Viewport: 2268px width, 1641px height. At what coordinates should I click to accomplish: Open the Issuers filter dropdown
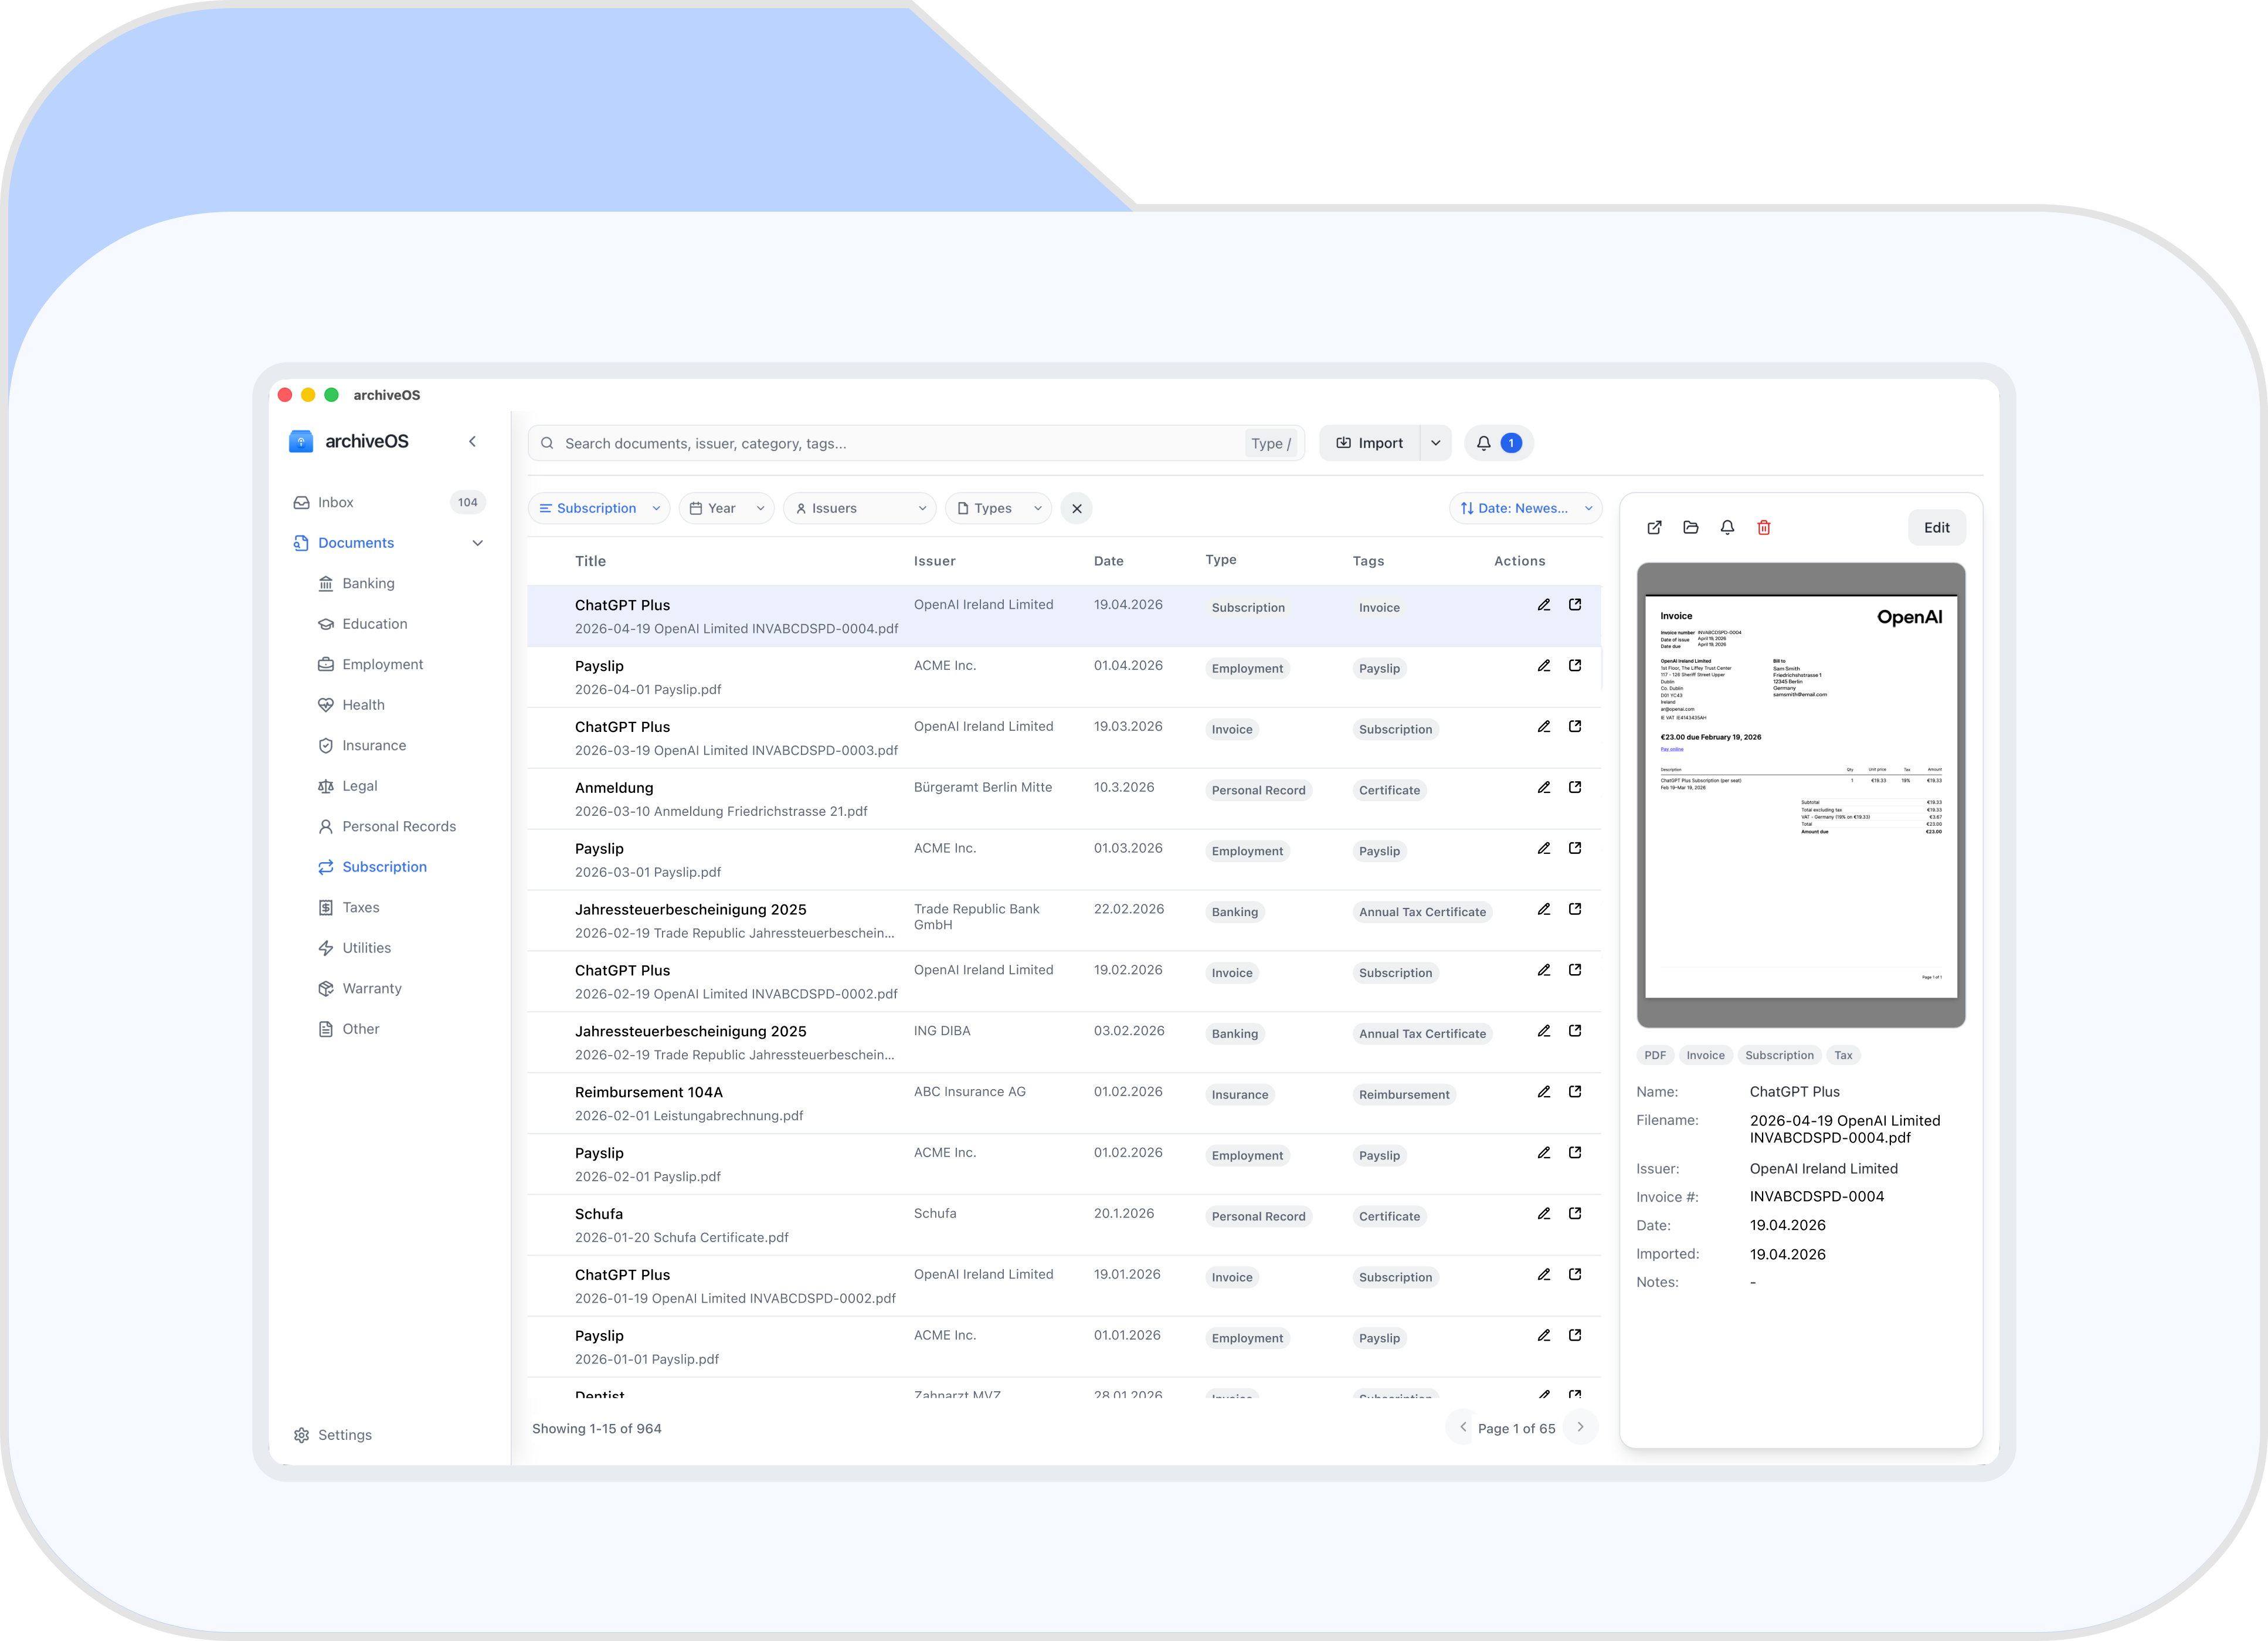pyautogui.click(x=859, y=508)
